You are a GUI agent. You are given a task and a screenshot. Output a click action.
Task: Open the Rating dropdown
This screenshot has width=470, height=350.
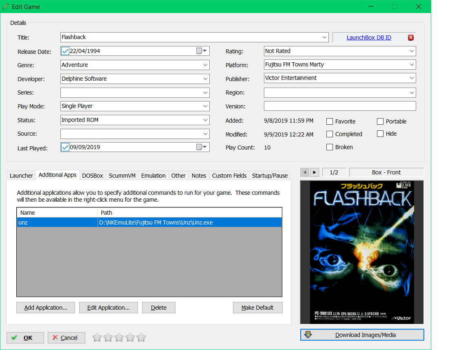pyautogui.click(x=412, y=51)
